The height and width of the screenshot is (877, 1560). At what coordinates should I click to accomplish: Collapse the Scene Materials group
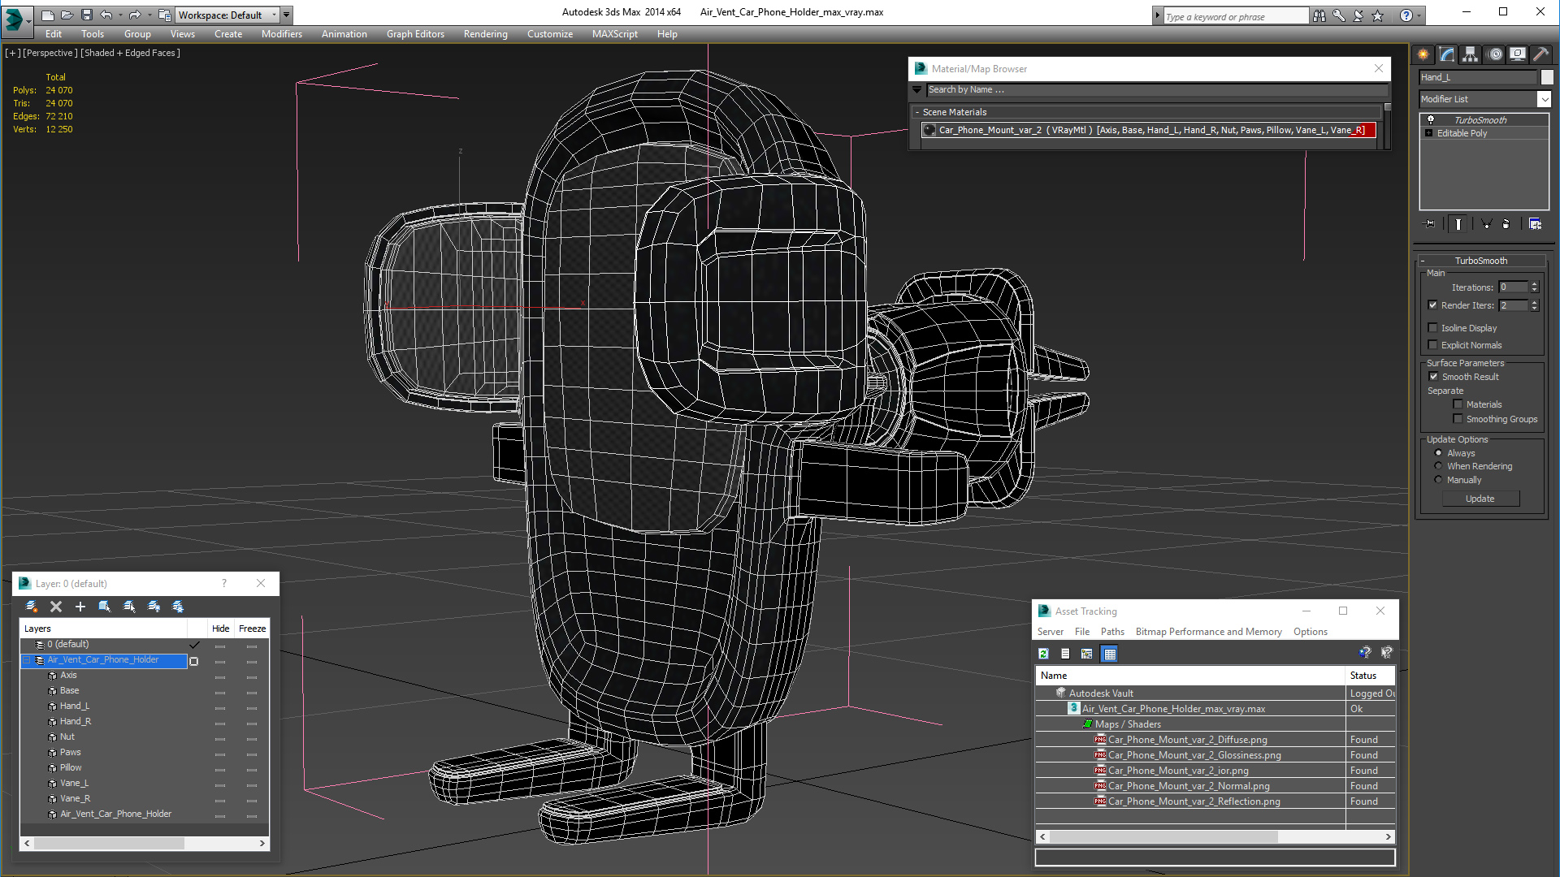[917, 112]
